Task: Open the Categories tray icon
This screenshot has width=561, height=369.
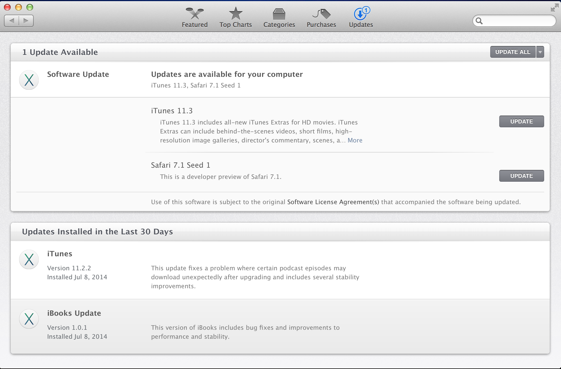Action: (x=279, y=14)
